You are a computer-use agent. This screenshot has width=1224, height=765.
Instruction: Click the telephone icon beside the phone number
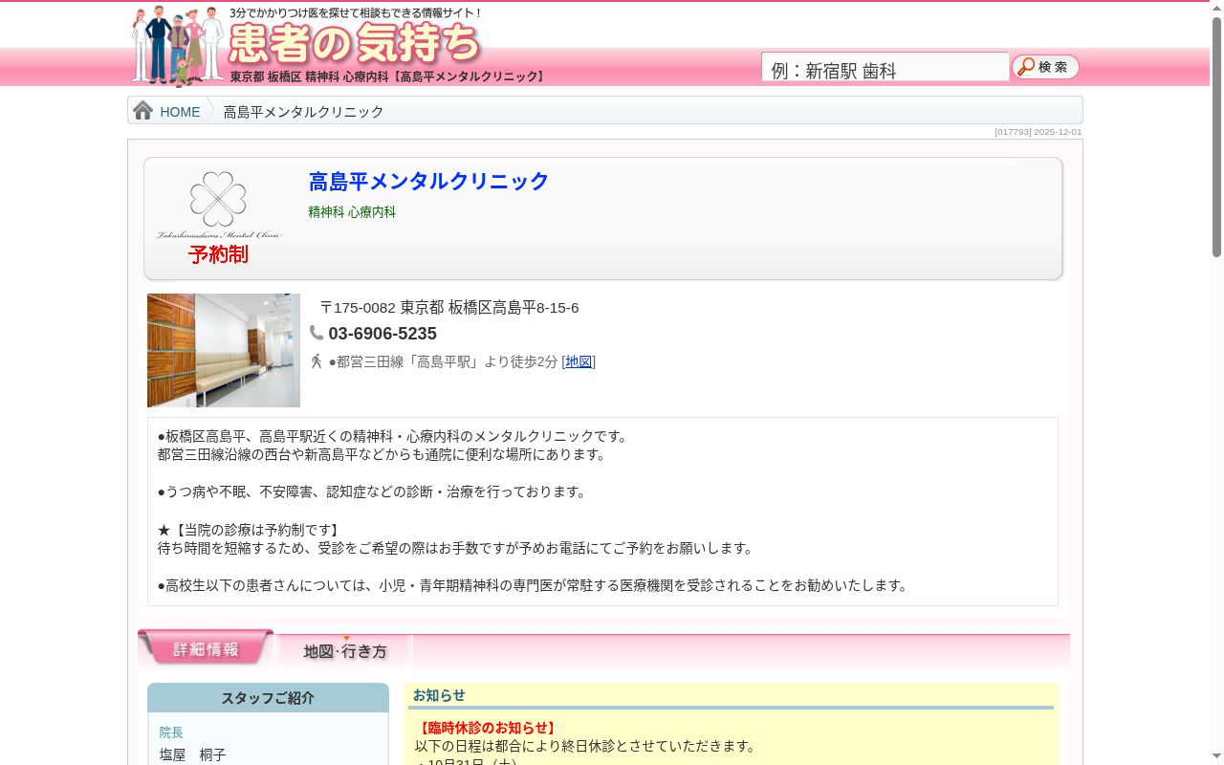[317, 333]
